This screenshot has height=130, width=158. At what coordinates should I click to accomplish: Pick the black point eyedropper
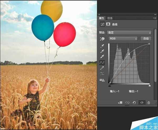pyautogui.click(x=102, y=46)
